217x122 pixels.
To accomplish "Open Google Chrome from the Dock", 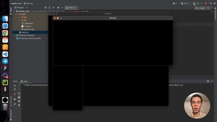I will [x=5, y=33].
